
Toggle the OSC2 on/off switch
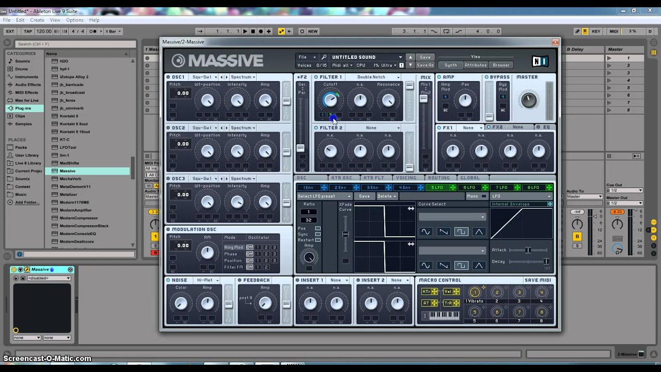(x=169, y=128)
